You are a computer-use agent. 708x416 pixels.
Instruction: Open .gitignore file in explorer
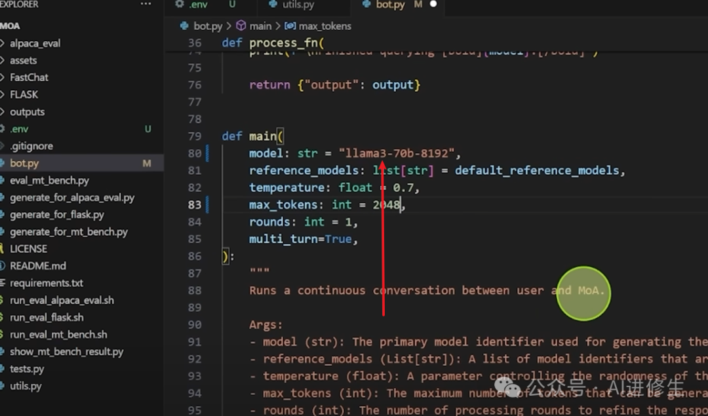point(31,146)
